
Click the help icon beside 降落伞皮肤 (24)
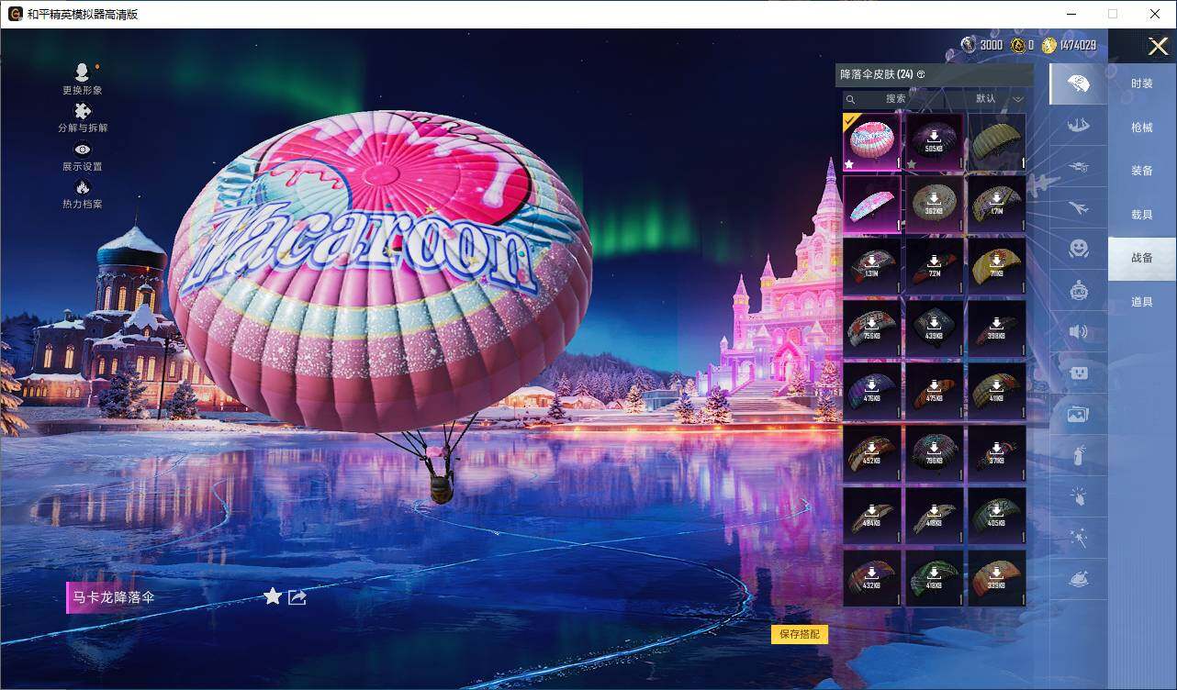921,74
